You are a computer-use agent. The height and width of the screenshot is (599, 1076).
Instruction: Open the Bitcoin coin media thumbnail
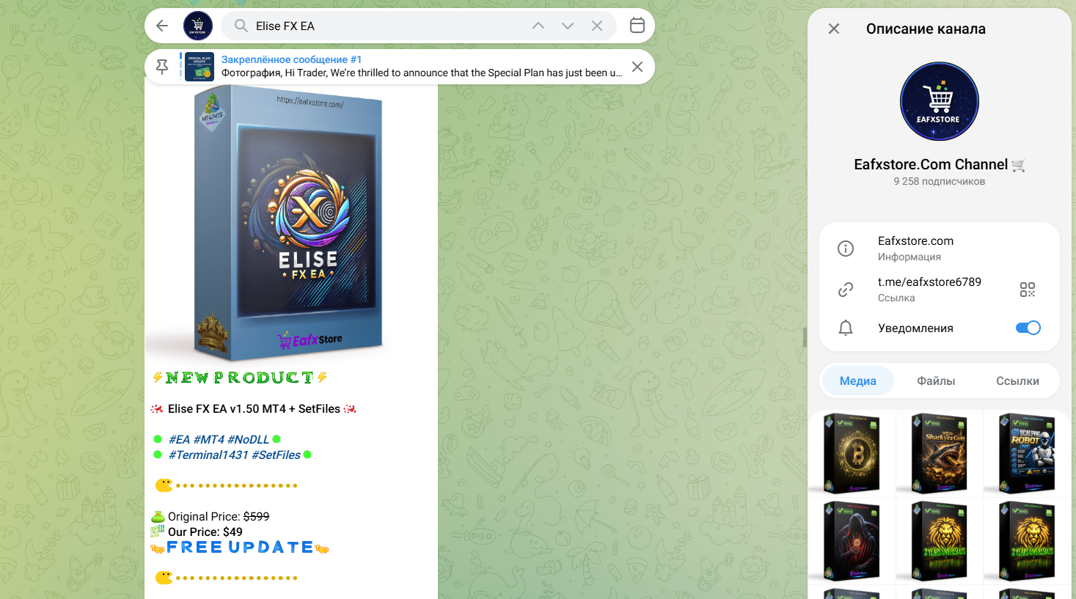pos(852,453)
